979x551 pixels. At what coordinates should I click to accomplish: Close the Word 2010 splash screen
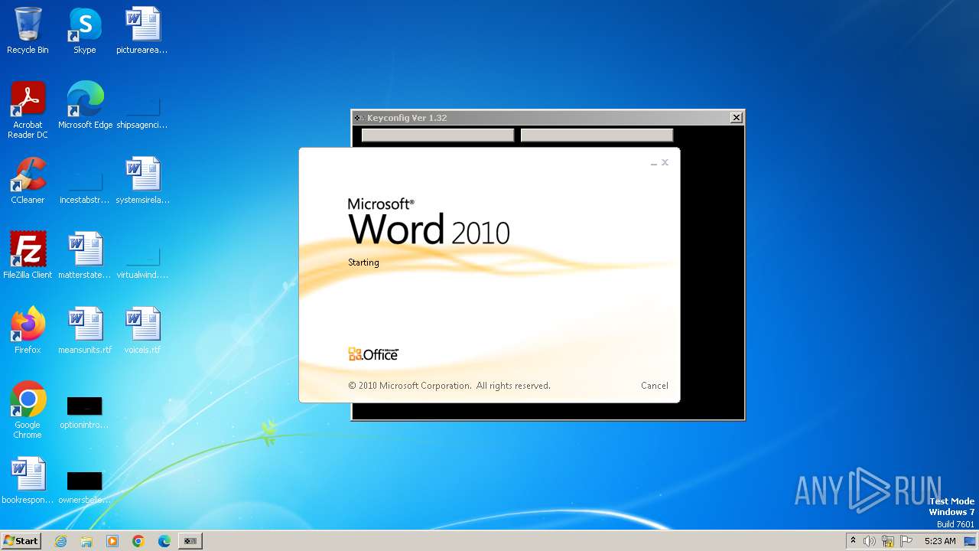pos(665,162)
